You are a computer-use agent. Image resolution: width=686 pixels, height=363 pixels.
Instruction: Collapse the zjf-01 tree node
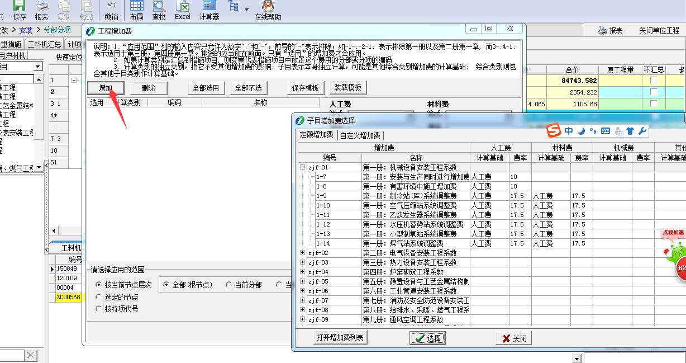(303, 167)
